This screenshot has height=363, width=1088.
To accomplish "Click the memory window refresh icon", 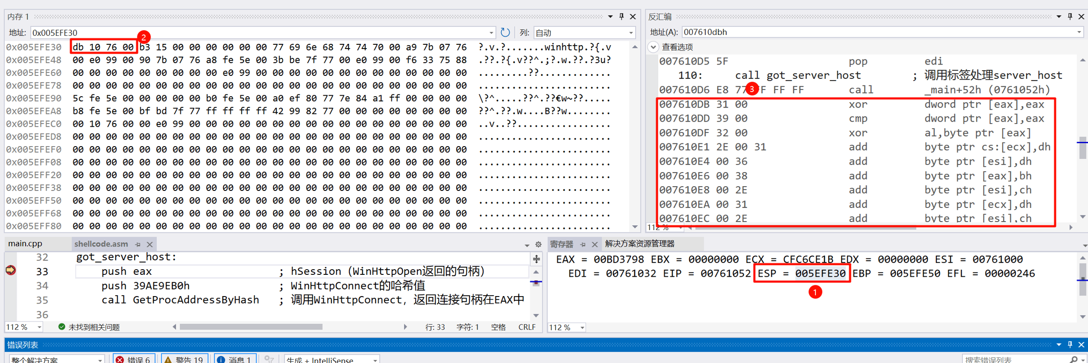I will pyautogui.click(x=505, y=33).
